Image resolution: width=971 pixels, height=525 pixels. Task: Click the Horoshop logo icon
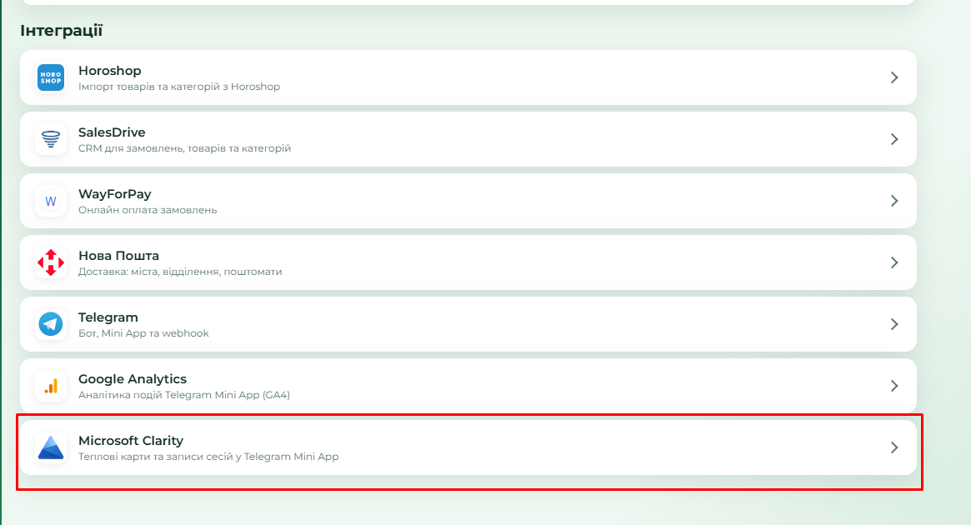[51, 77]
